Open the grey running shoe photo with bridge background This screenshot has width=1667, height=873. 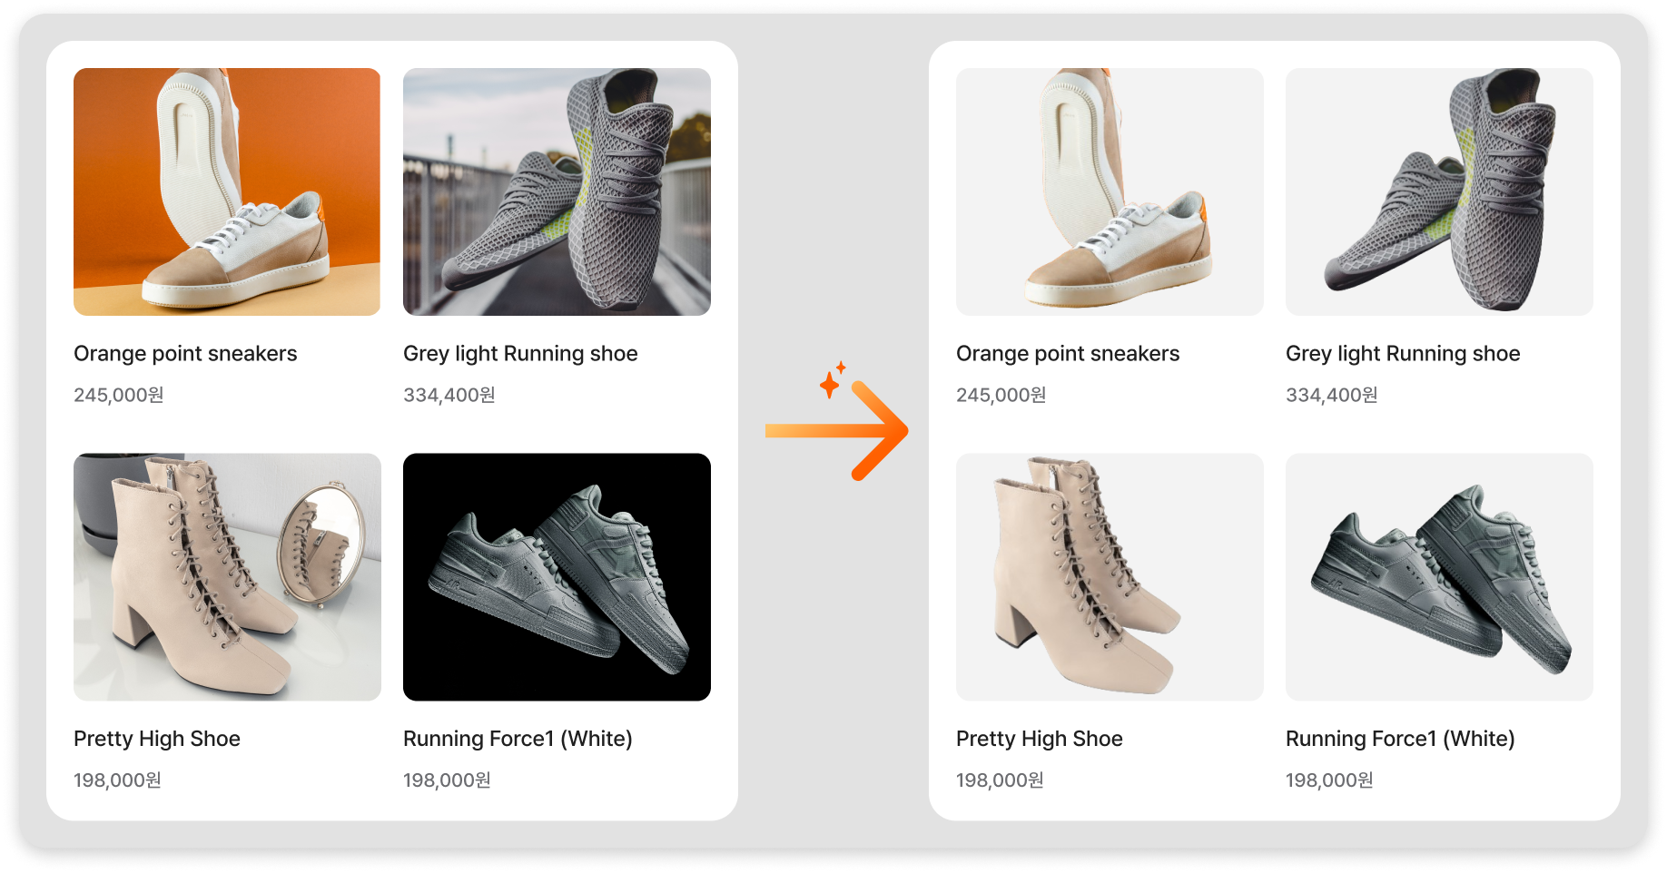(x=557, y=191)
